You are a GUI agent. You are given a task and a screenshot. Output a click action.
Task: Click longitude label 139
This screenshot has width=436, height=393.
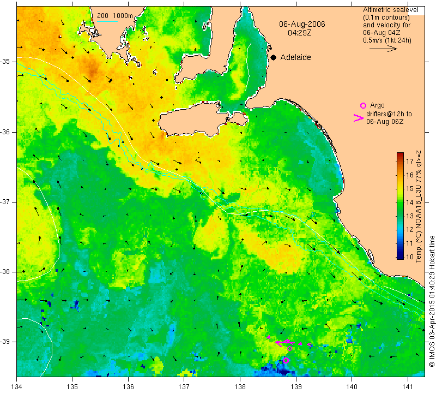pyautogui.click(x=296, y=387)
